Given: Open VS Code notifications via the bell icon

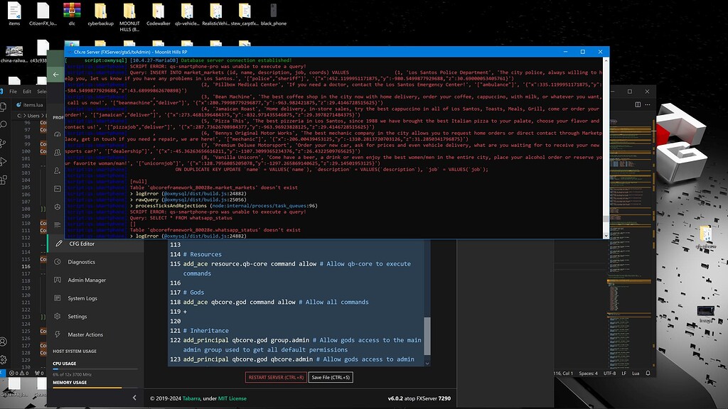Looking at the screenshot, I should (x=648, y=373).
